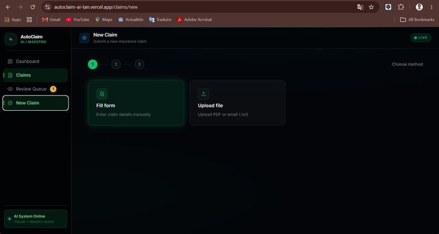
Task: Click the browser forward arrow
Action: click(20, 7)
